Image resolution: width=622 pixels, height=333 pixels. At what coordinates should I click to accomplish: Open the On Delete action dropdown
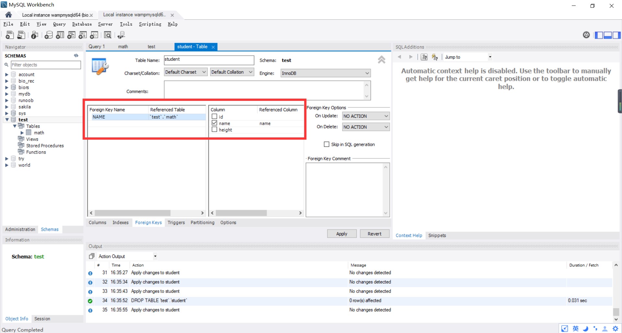366,127
